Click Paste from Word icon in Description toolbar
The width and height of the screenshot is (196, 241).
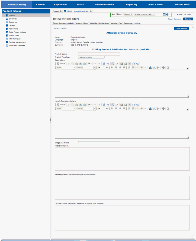[84, 64]
